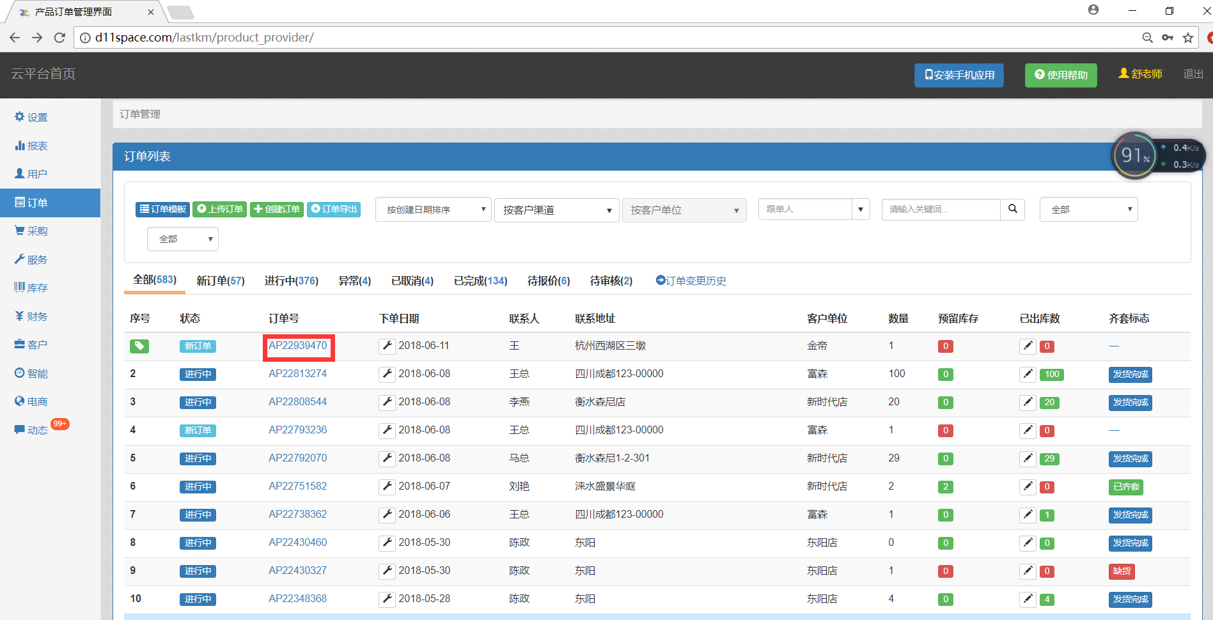Open the 客户 customers sidebar item
The height and width of the screenshot is (620, 1213).
coord(31,345)
